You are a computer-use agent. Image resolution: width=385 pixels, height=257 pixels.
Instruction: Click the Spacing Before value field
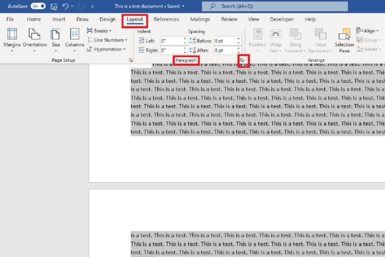point(224,41)
